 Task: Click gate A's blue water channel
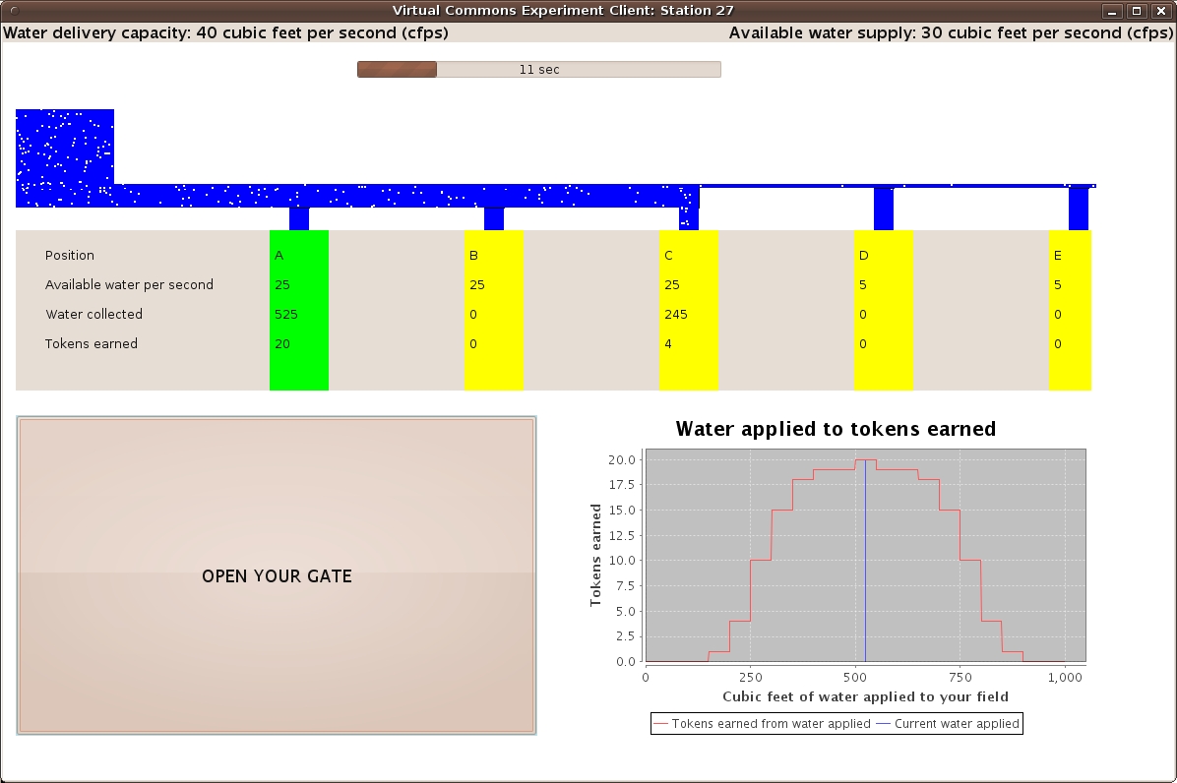coord(299,218)
